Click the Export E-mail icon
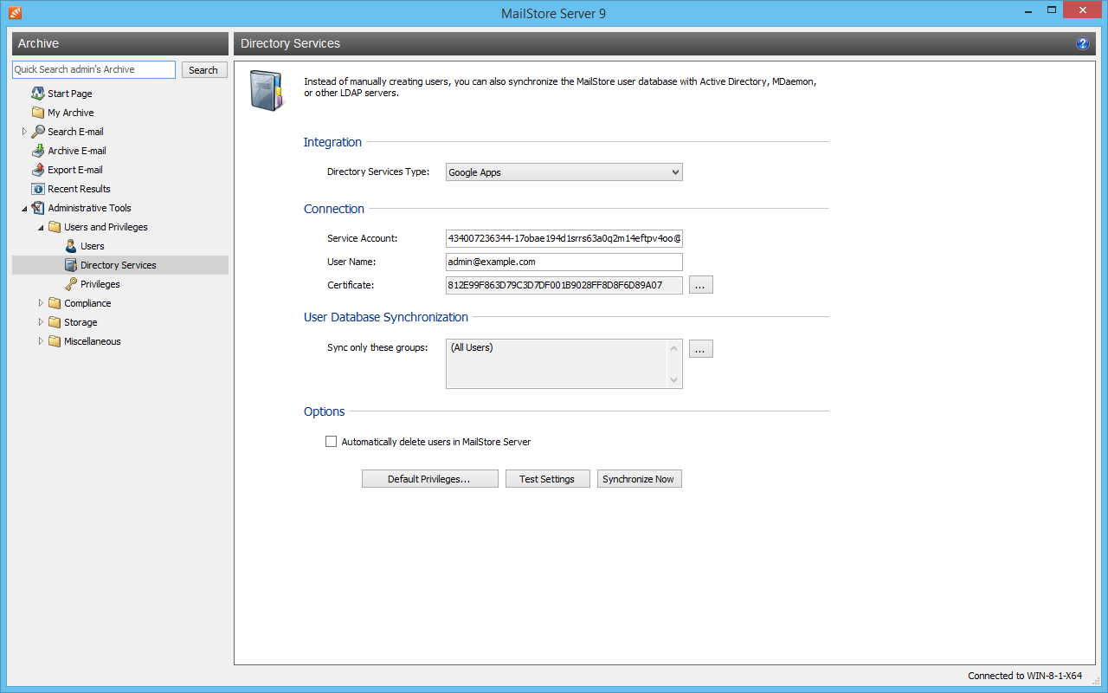This screenshot has height=693, width=1108. coord(38,170)
